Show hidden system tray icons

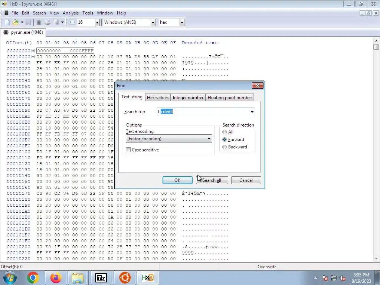click(x=315, y=278)
